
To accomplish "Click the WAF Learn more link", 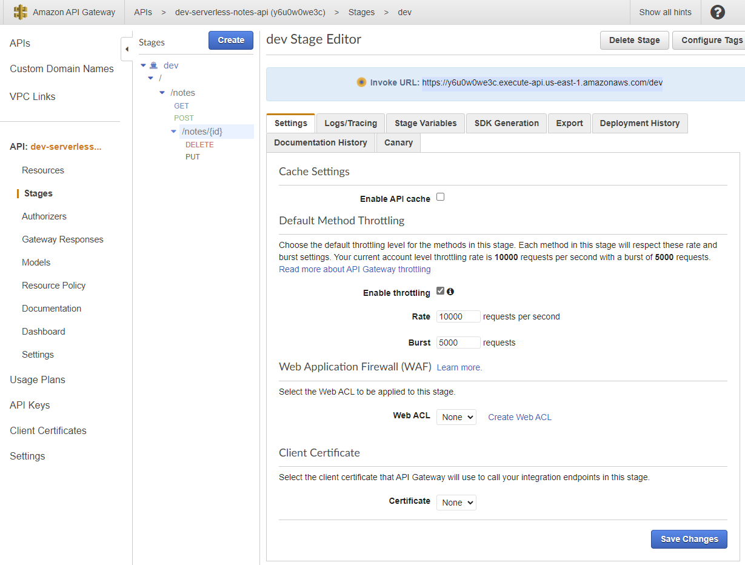I will (x=459, y=367).
